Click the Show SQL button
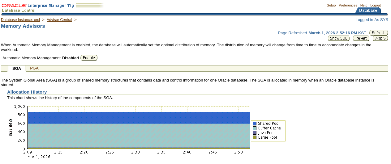Image resolution: width=391 pixels, height=164 pixels. point(339,38)
